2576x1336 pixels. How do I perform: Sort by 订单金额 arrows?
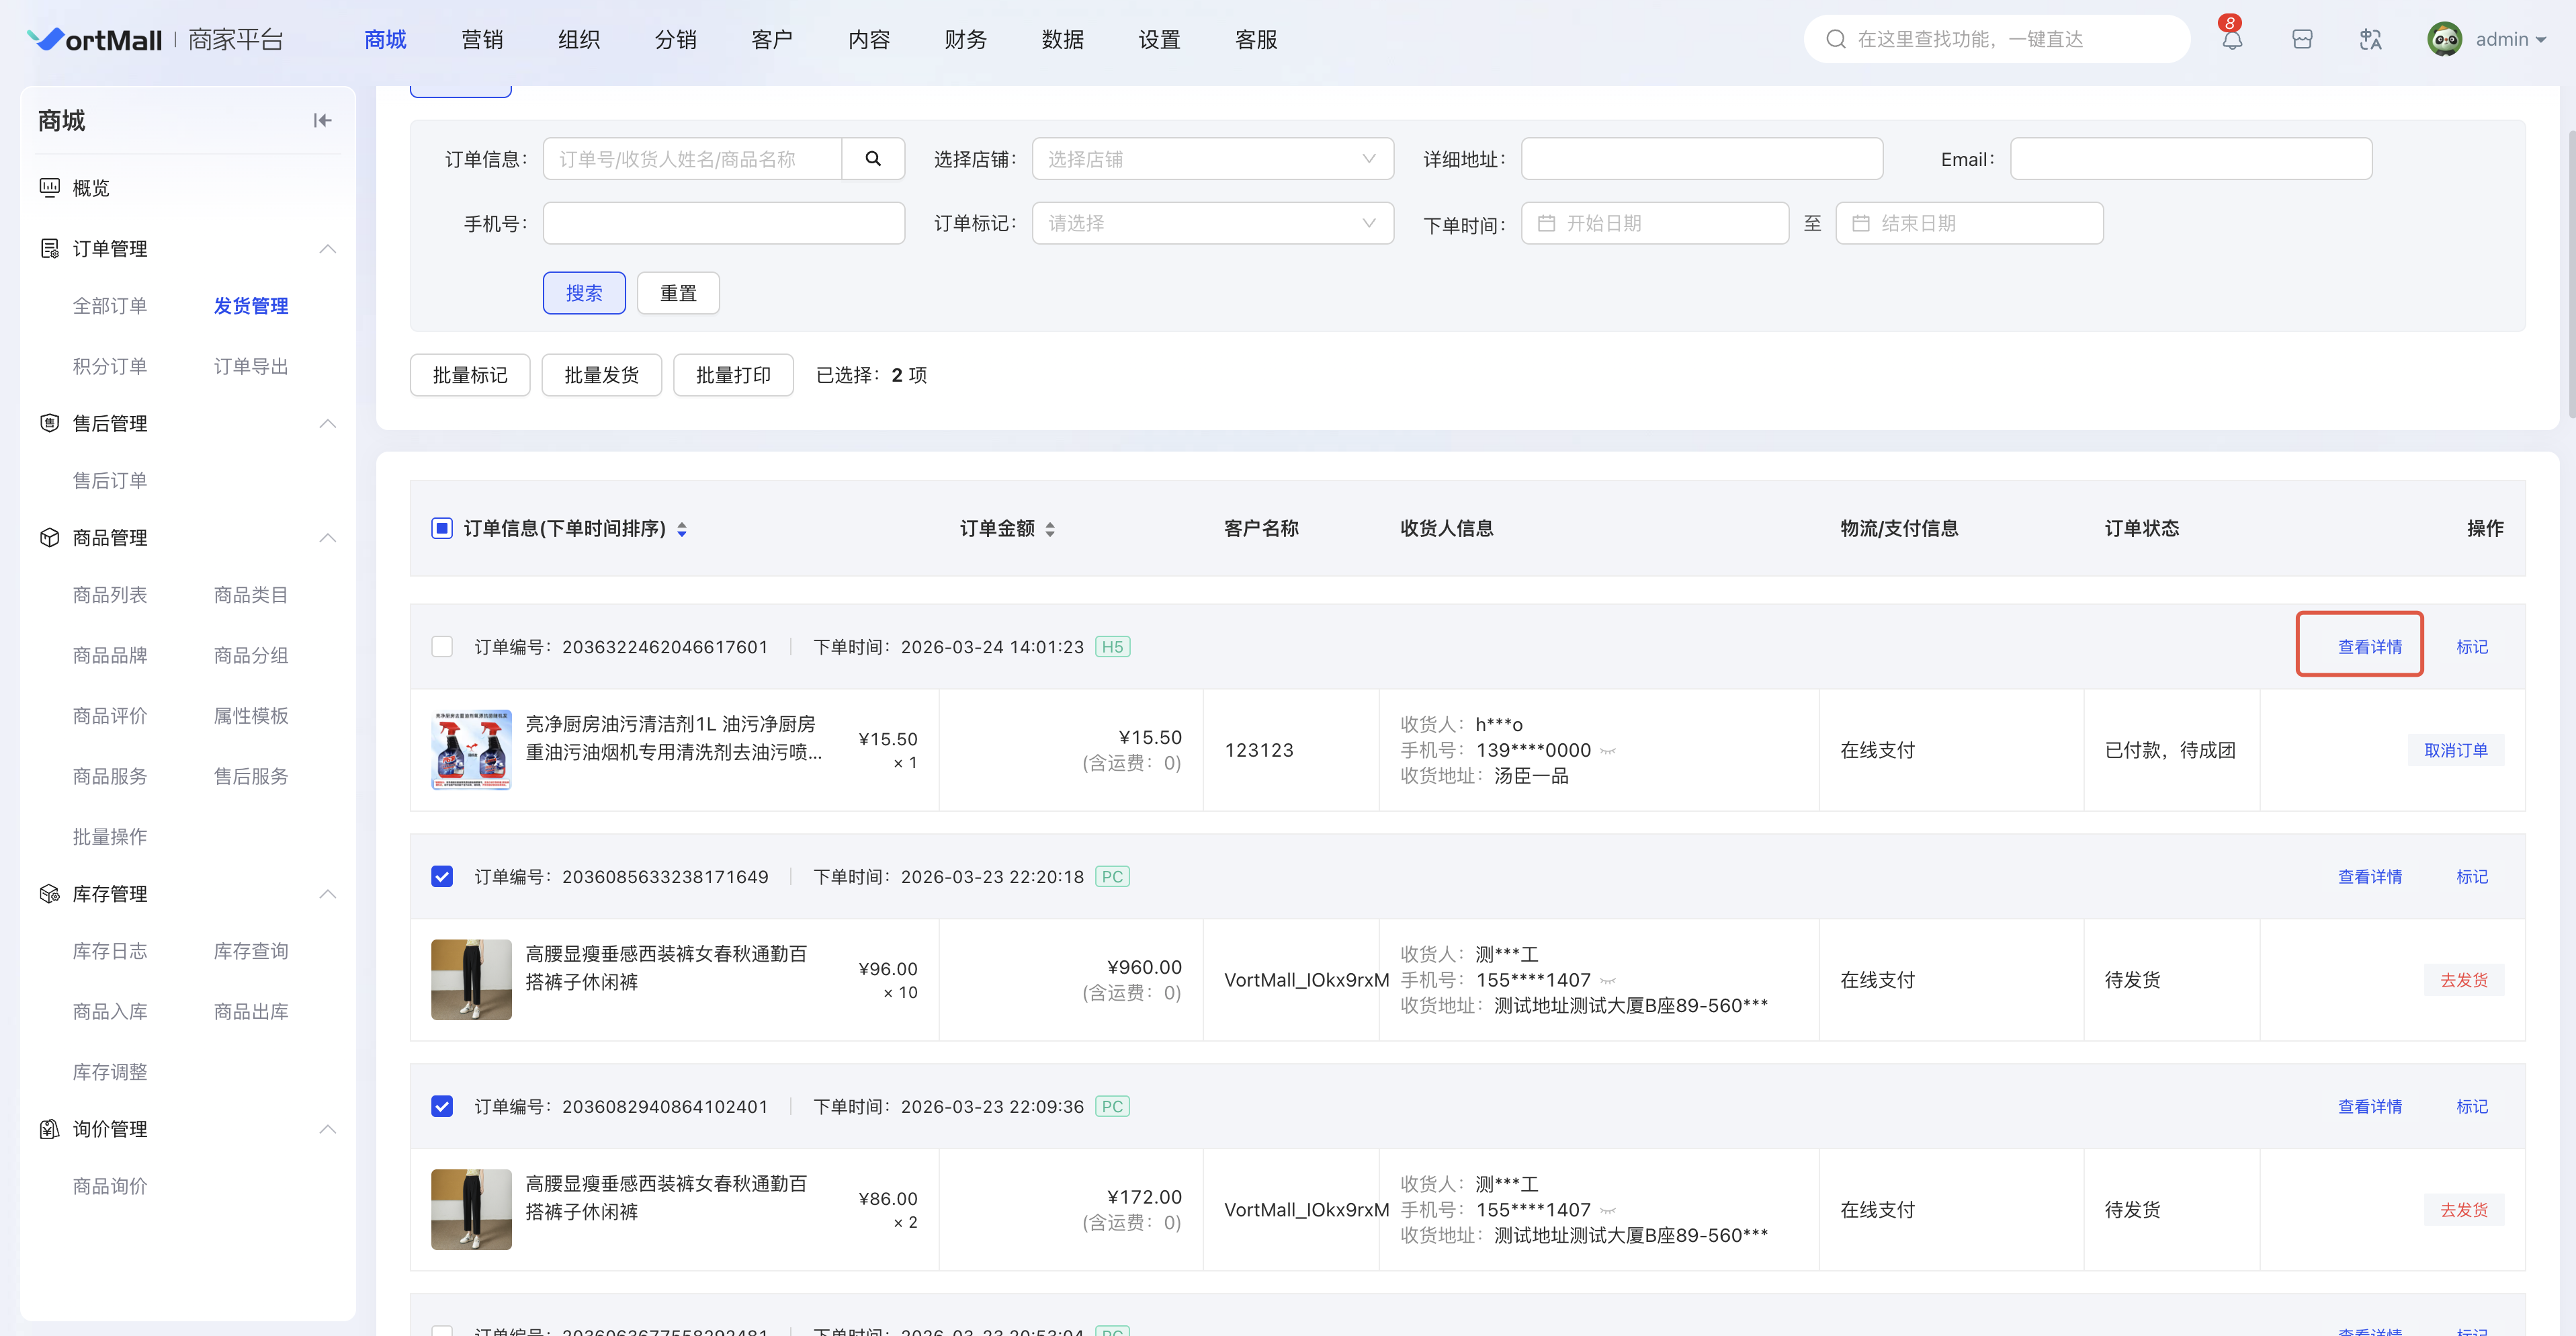[x=1050, y=529]
